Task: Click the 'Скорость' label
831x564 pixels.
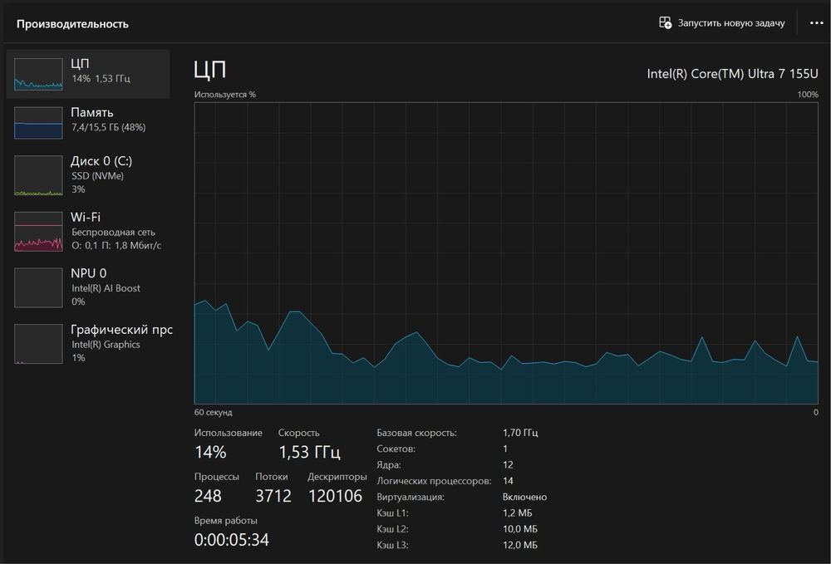Action: 299,433
